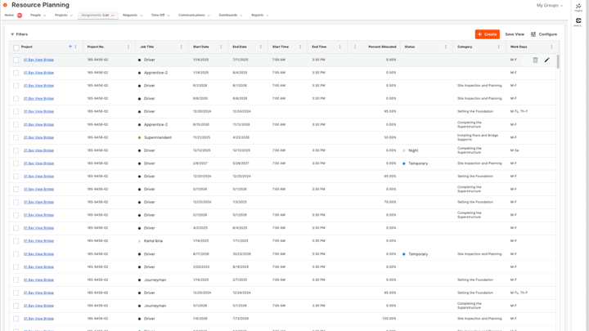Check the 100.00% allocated row checkbox

point(16,319)
